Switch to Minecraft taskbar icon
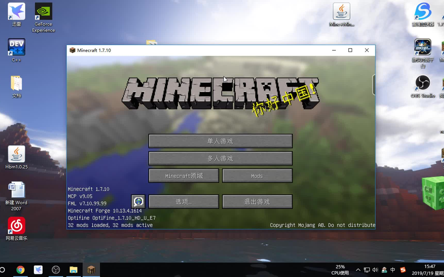Viewport: 444px width, 277px height. (91, 270)
